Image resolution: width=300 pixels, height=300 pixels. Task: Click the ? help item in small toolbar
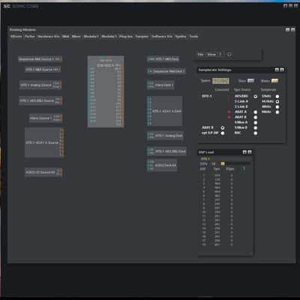[220, 55]
